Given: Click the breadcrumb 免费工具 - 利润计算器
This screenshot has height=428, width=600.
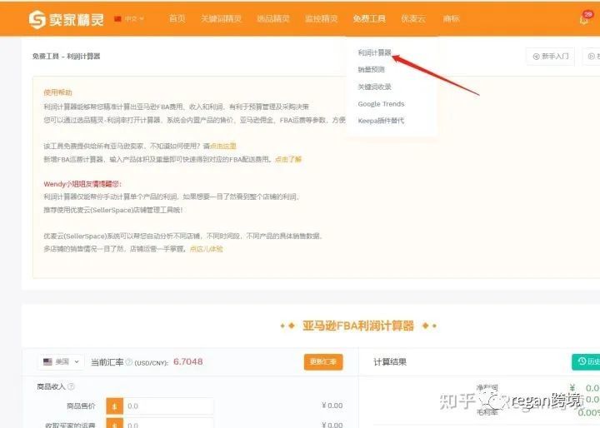Looking at the screenshot, I should click(66, 57).
